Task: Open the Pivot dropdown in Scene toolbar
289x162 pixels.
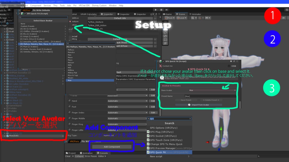Action: [170, 18]
